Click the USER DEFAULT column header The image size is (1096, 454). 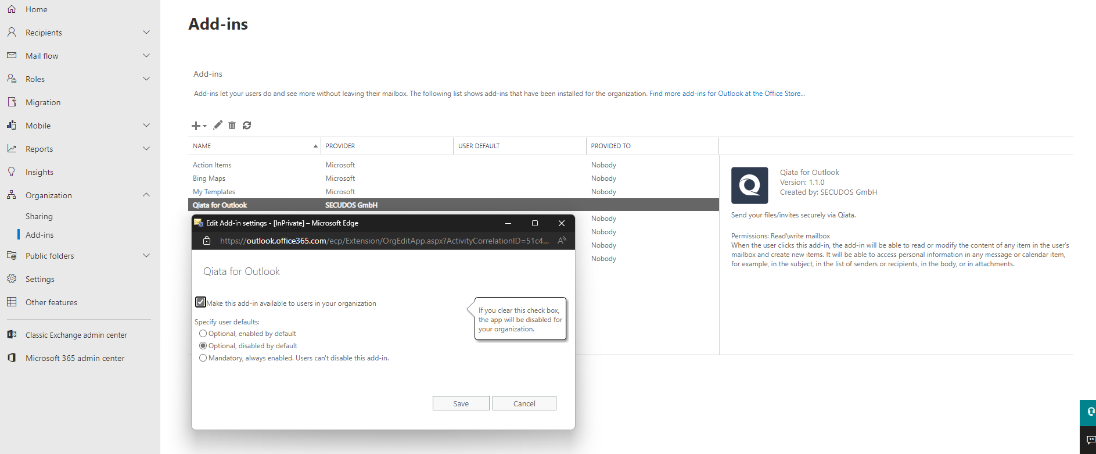click(x=519, y=146)
